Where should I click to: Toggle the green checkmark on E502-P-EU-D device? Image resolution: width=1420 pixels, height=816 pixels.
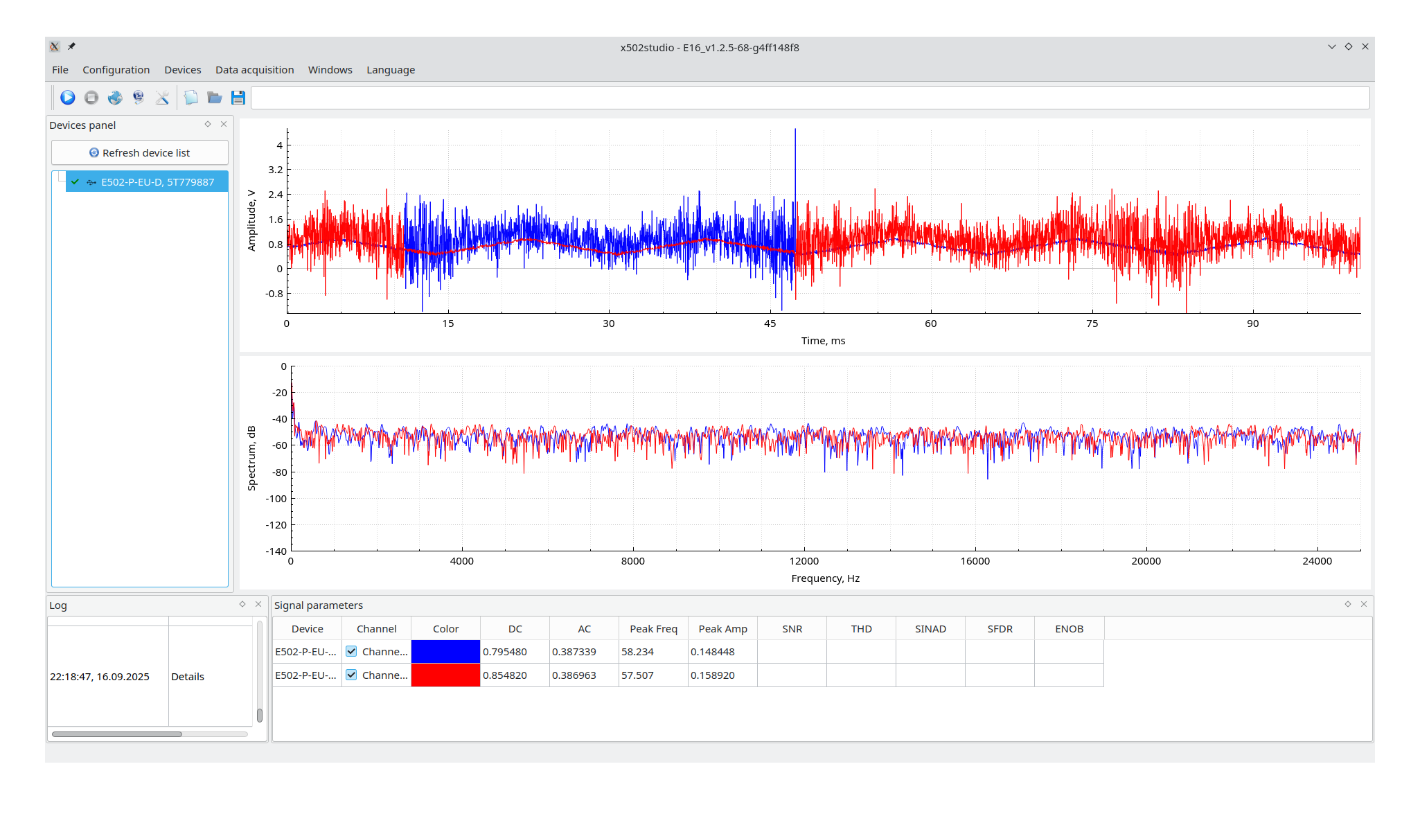click(x=75, y=182)
